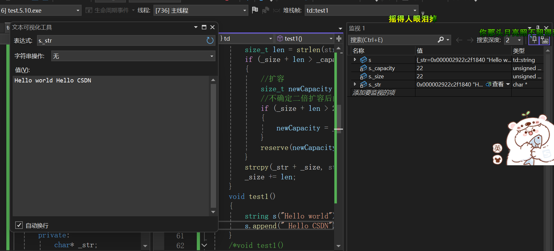554x251 pixels.
Task: Click the td::string type cell
Action: click(x=524, y=60)
